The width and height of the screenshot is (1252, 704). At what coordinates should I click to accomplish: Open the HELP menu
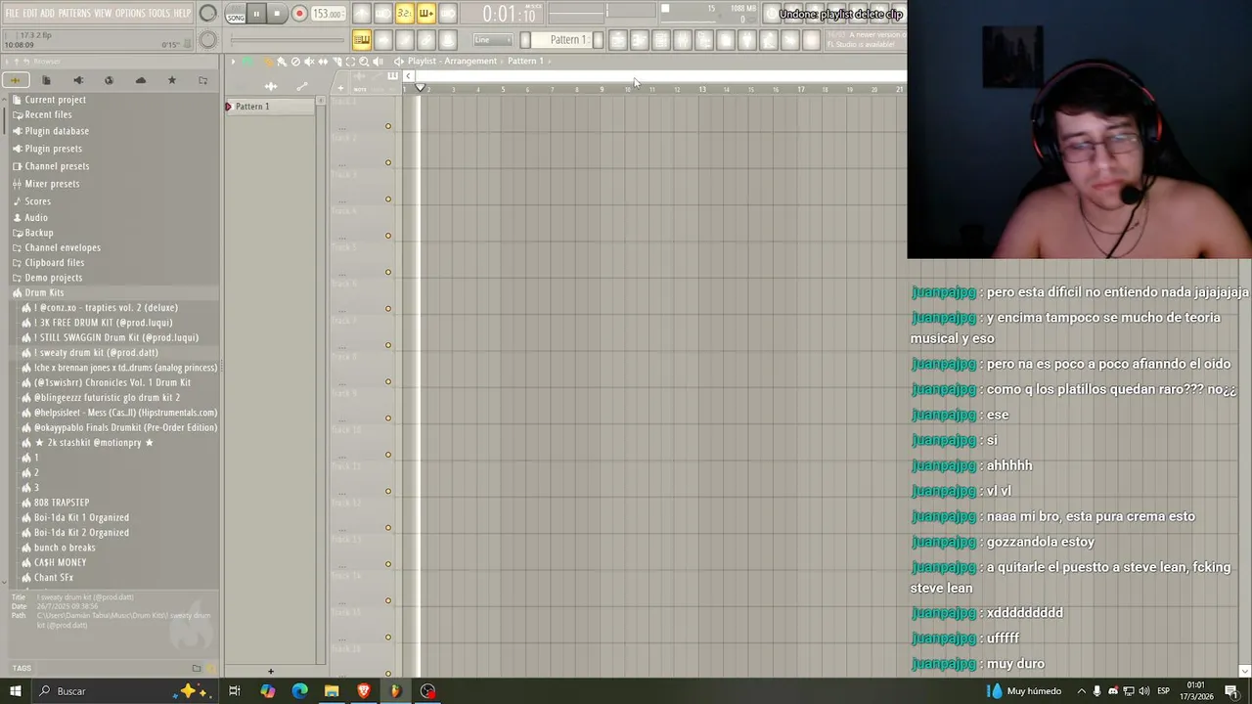tap(182, 13)
